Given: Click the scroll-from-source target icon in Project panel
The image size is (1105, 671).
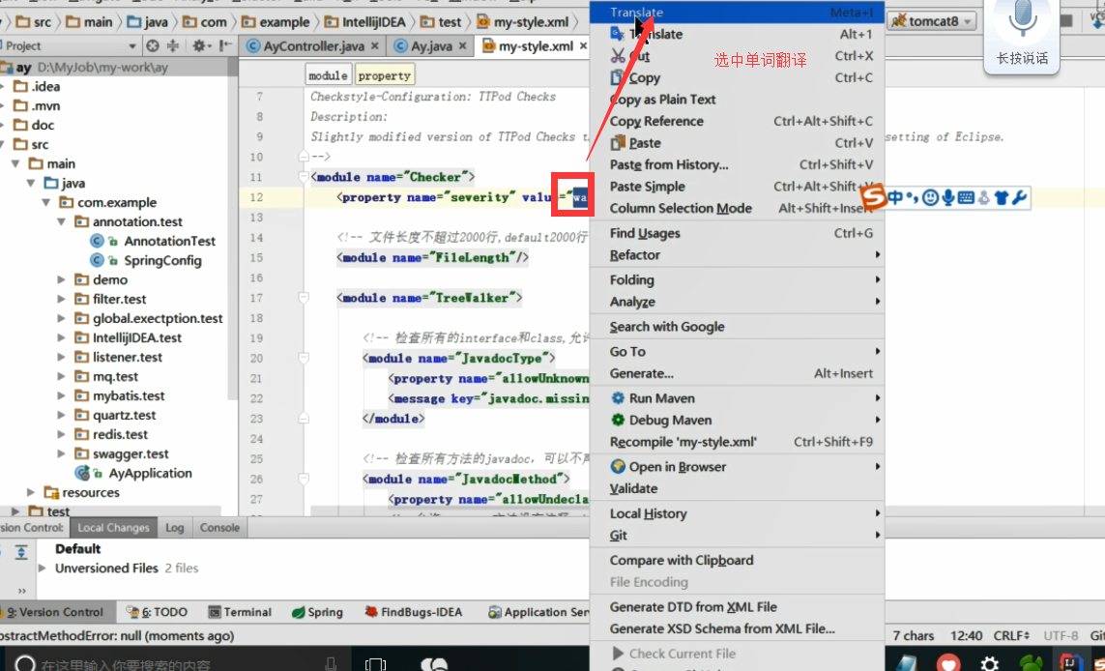Looking at the screenshot, I should click(x=153, y=45).
